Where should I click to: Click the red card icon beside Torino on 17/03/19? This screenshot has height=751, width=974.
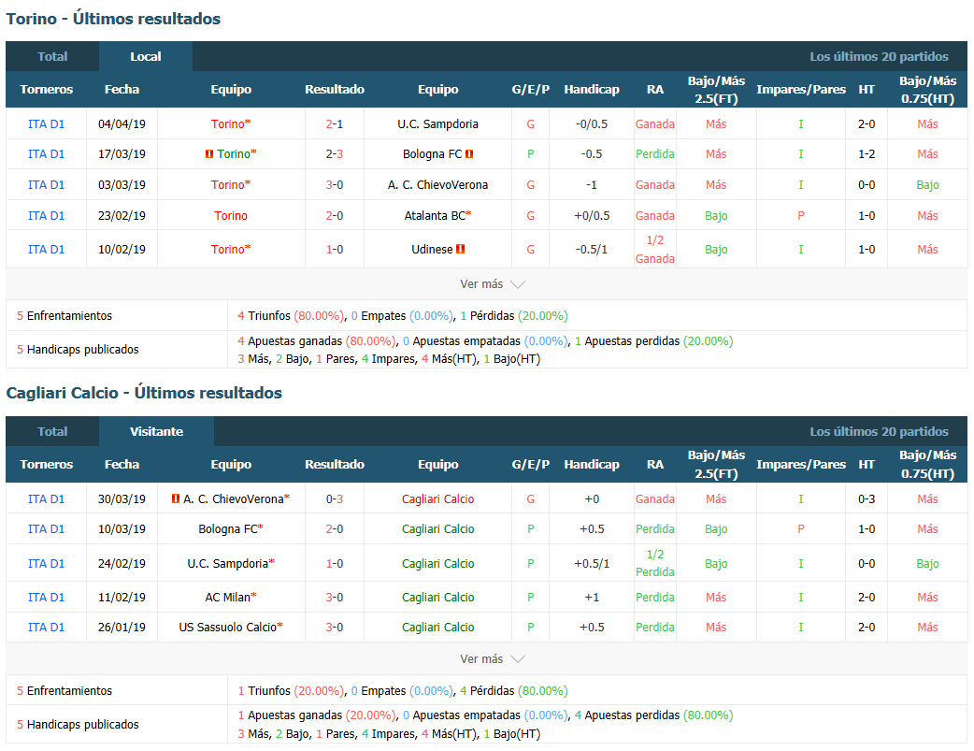point(209,154)
